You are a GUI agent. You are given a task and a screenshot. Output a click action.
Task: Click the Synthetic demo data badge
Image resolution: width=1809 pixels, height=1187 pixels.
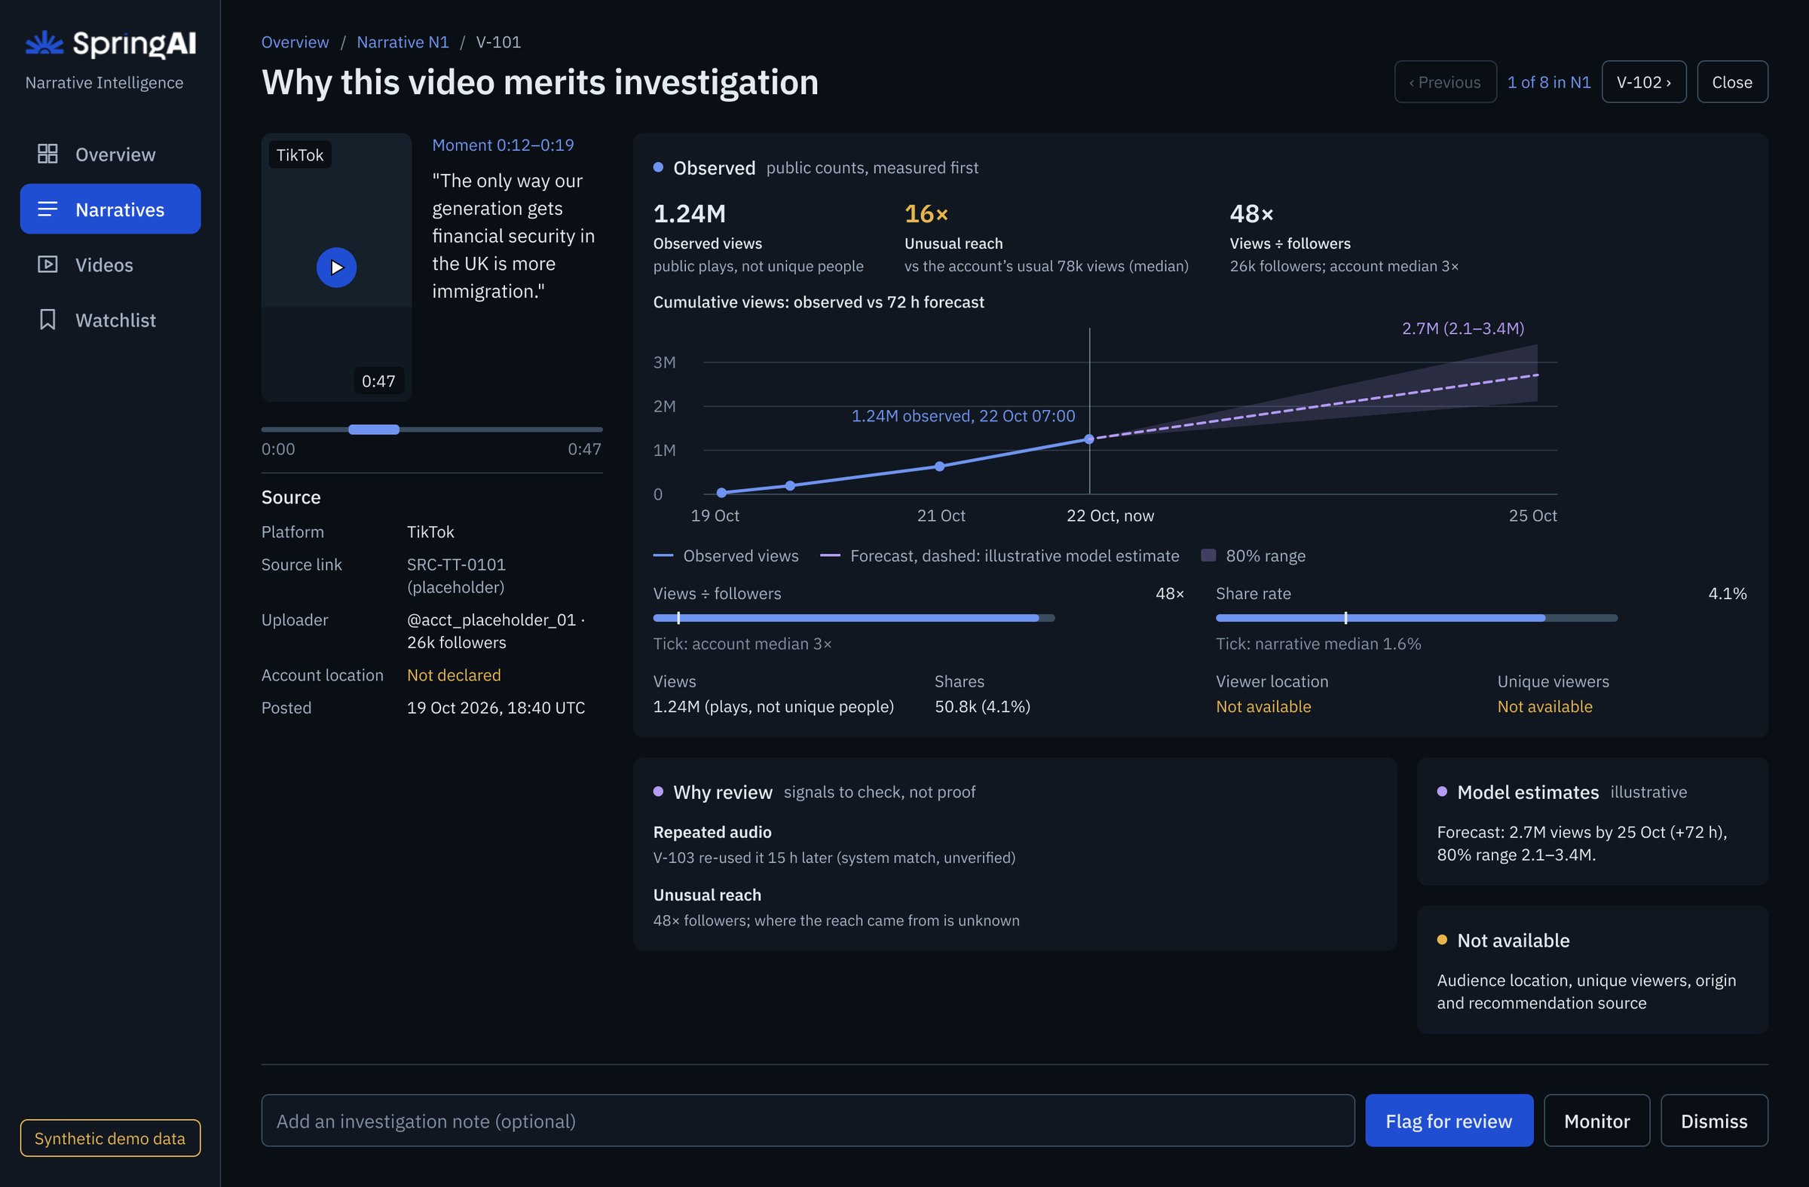click(110, 1137)
